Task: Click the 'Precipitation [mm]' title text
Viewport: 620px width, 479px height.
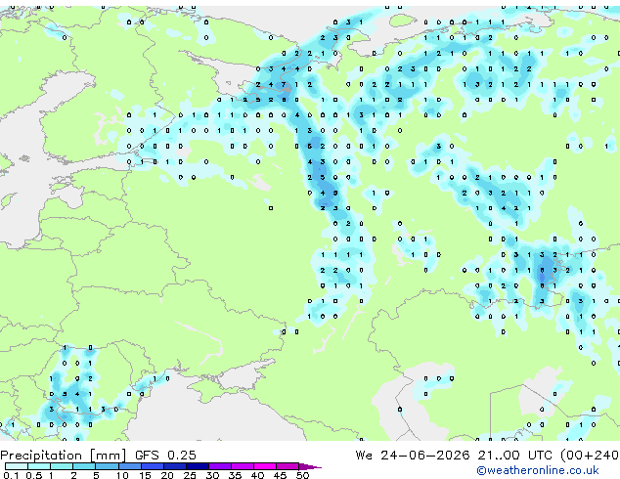Action: tap(64, 455)
